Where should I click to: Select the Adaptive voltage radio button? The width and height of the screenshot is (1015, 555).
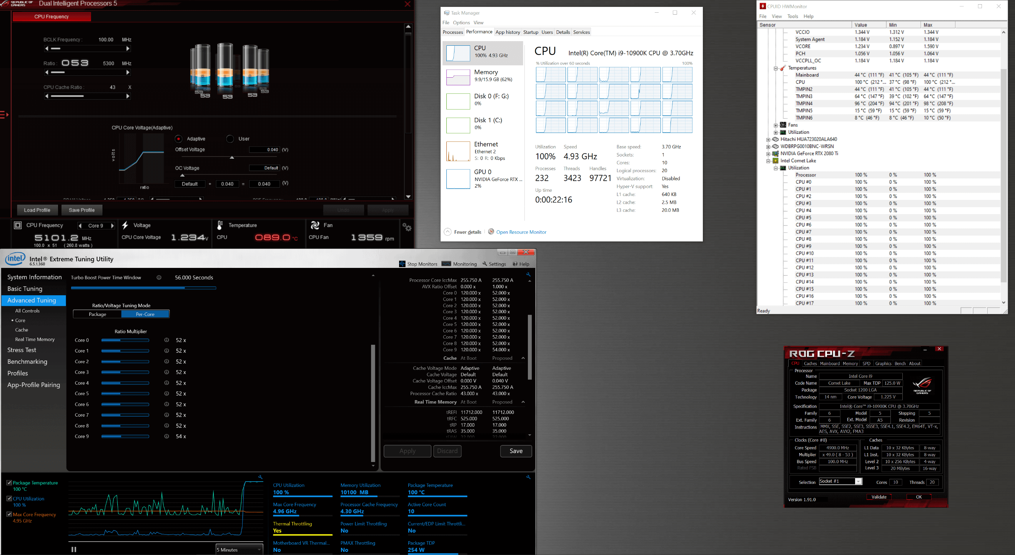179,139
